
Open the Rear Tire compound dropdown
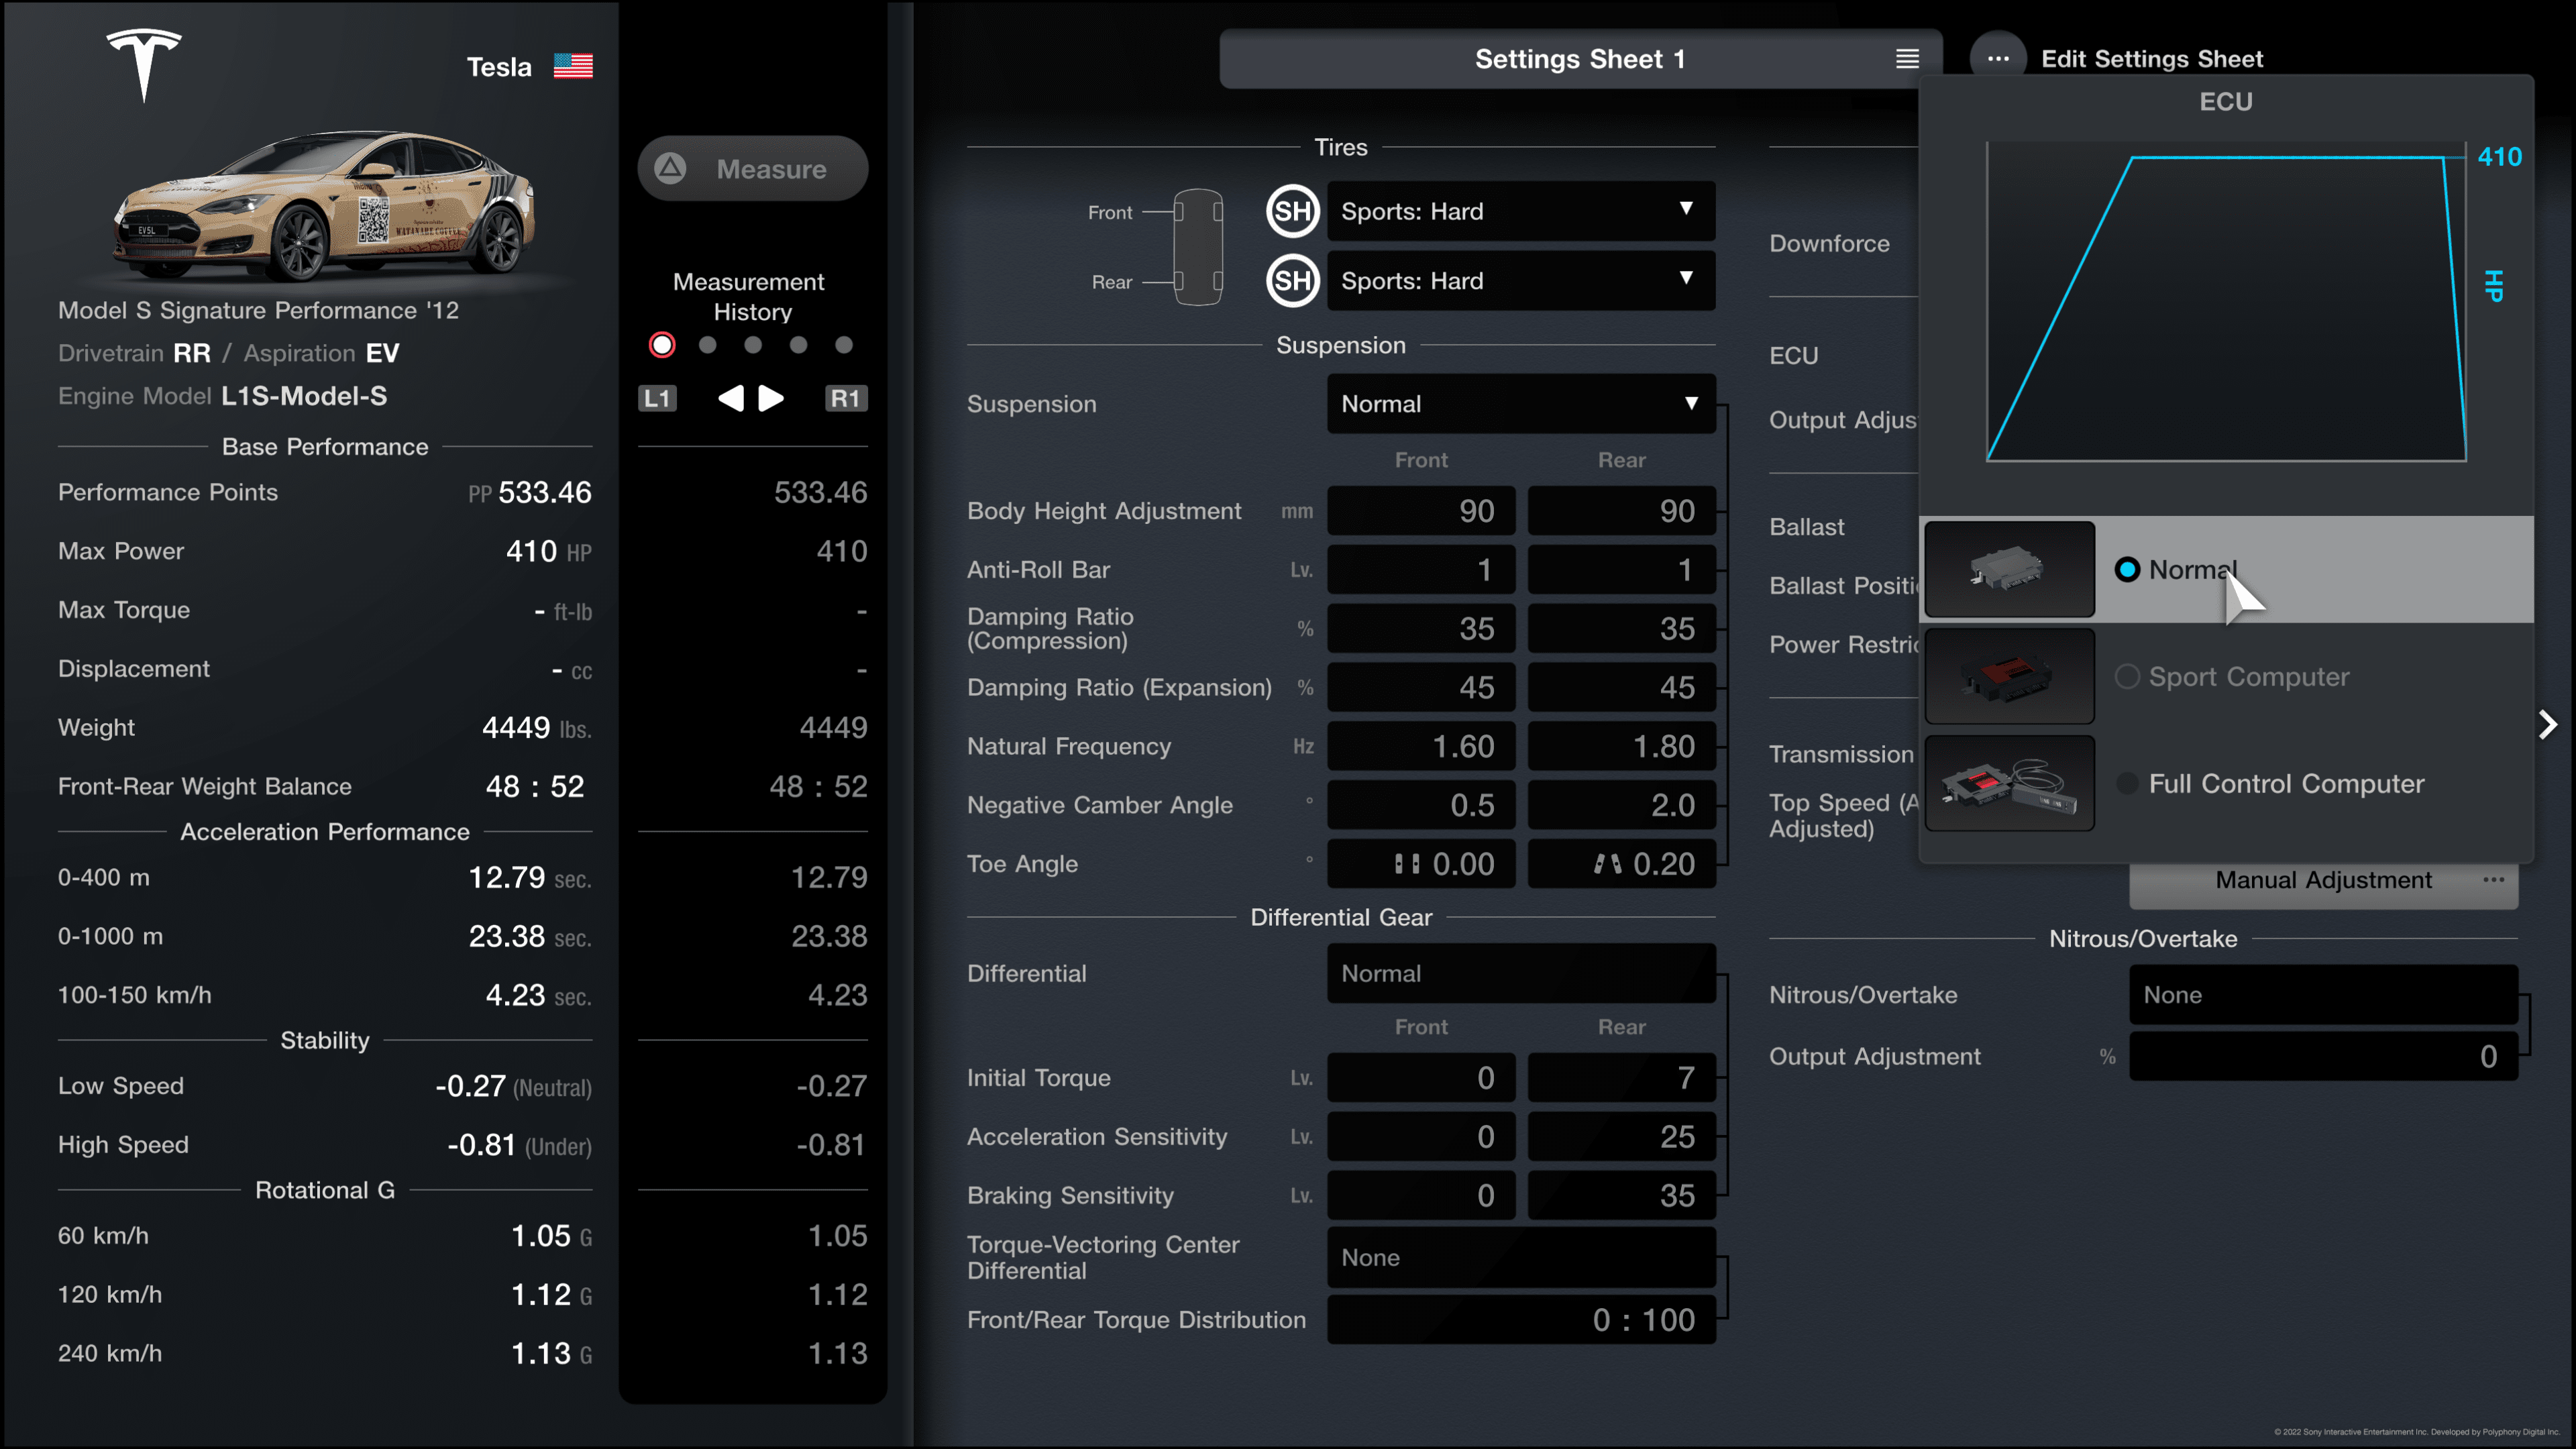click(1516, 280)
